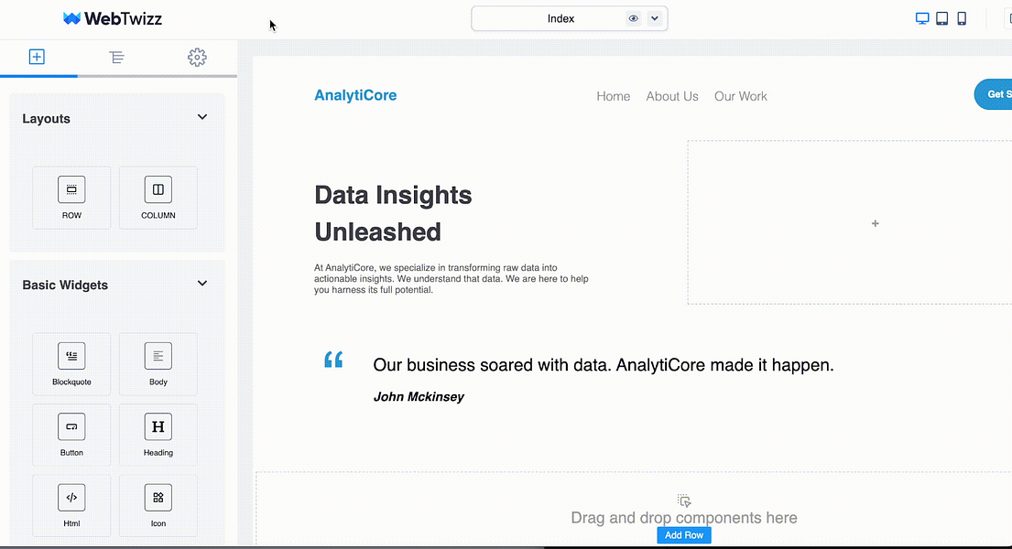Select the COLUMN layout widget
Viewport: 1012px width, 549px height.
tap(158, 197)
